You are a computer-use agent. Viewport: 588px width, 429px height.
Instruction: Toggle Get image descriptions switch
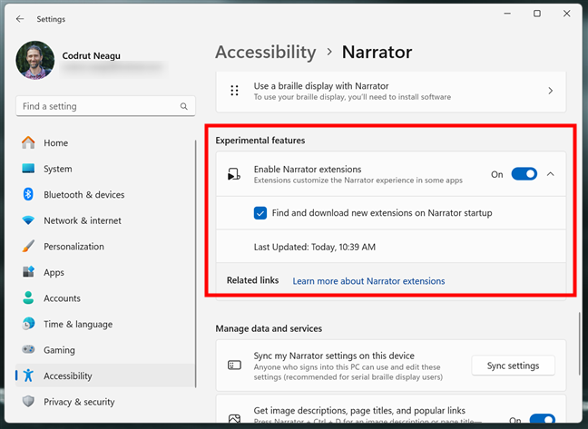coord(542,419)
